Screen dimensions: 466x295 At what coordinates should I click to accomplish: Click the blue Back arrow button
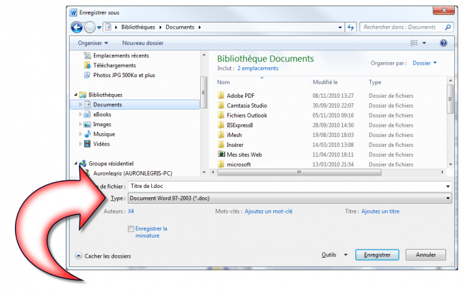pyautogui.click(x=77, y=27)
